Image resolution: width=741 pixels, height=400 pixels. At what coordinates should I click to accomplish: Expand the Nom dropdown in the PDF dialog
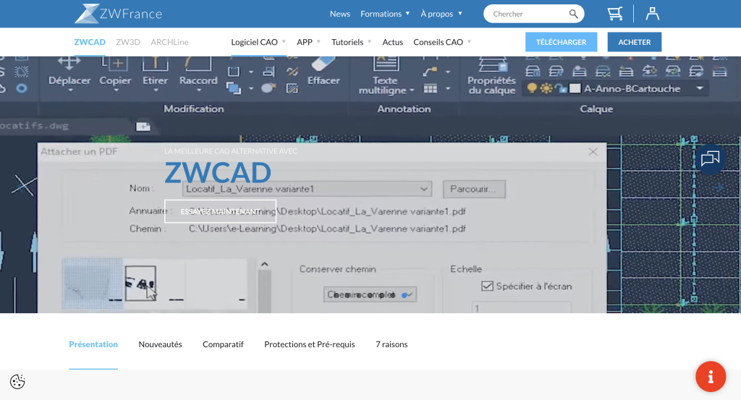(423, 189)
